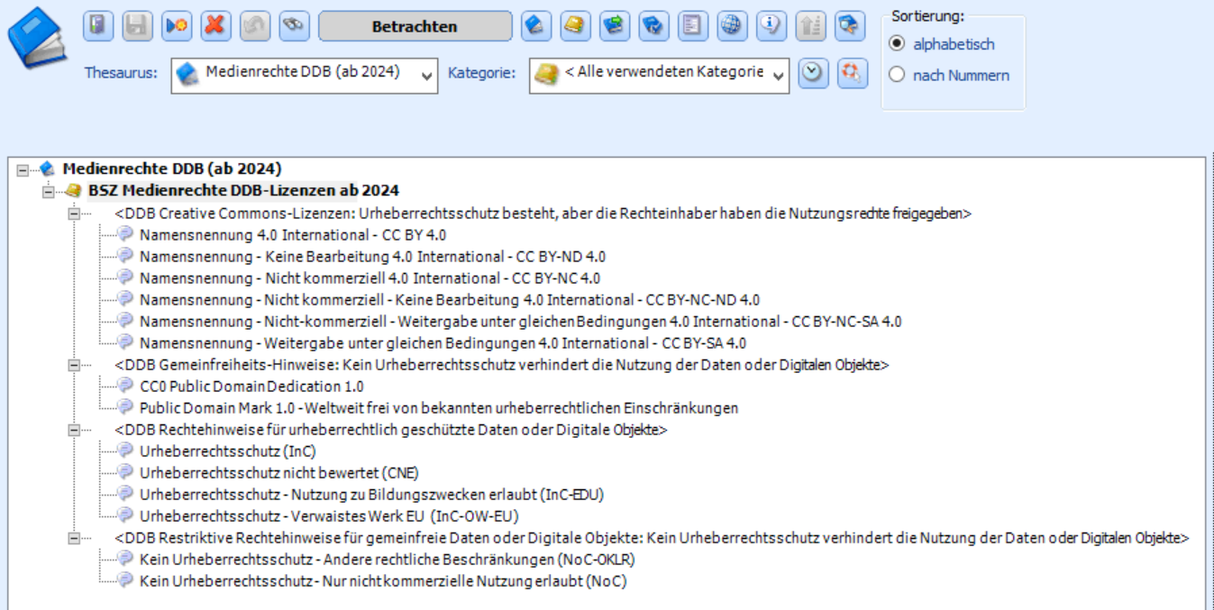Collapse BSZ Medienrechte DDB-Lizenzen ab 2024 node

[x=48, y=190]
